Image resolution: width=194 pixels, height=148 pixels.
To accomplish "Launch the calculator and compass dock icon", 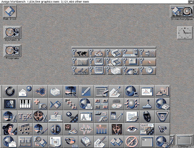I will pyautogui.click(x=117, y=117).
